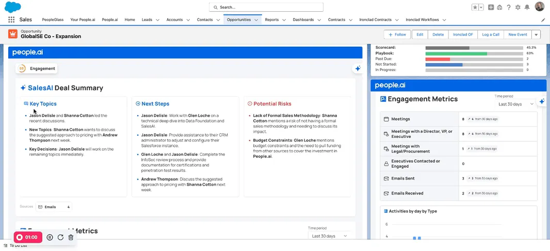Open the Ironclad Contracts tab
Screen dimensions: 550x251
point(375,20)
